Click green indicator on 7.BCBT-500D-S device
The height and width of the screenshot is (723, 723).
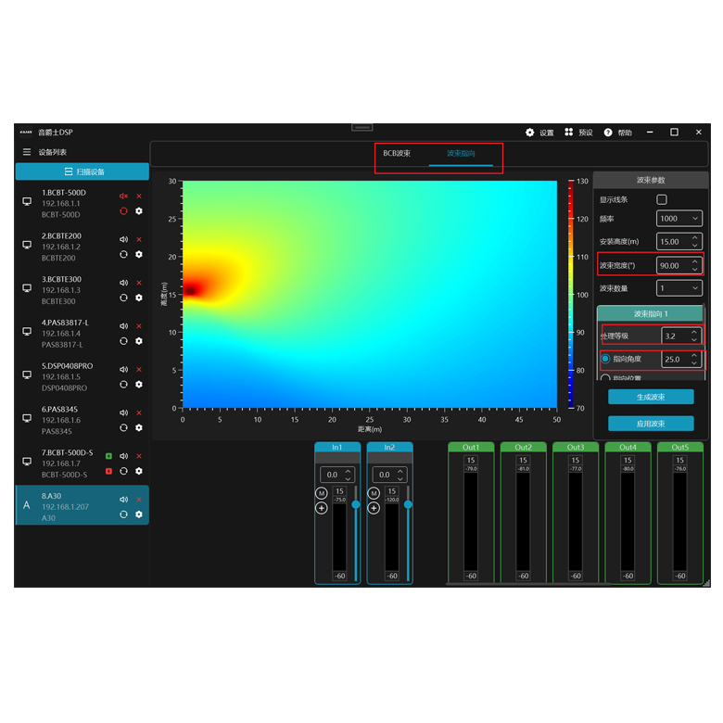[108, 456]
